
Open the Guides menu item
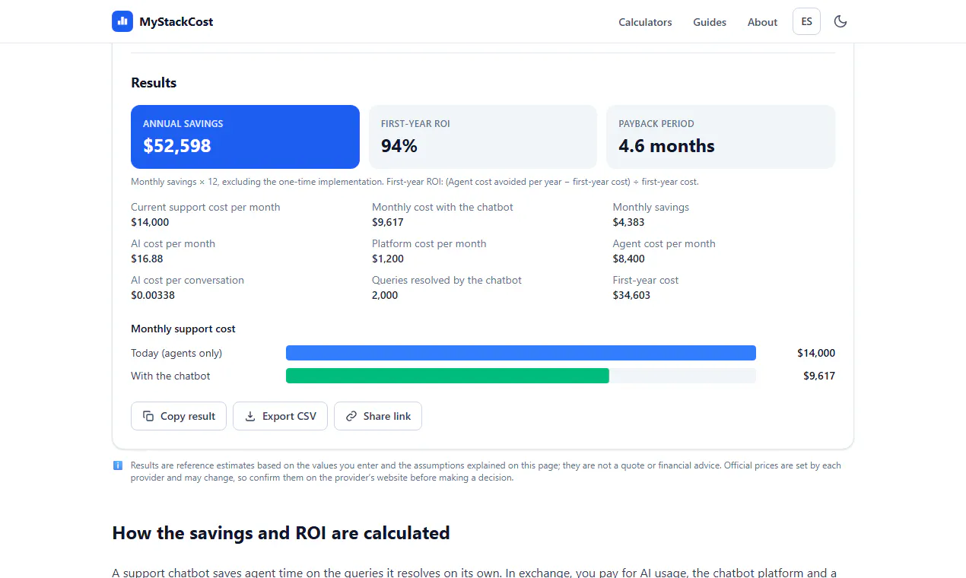click(x=710, y=22)
